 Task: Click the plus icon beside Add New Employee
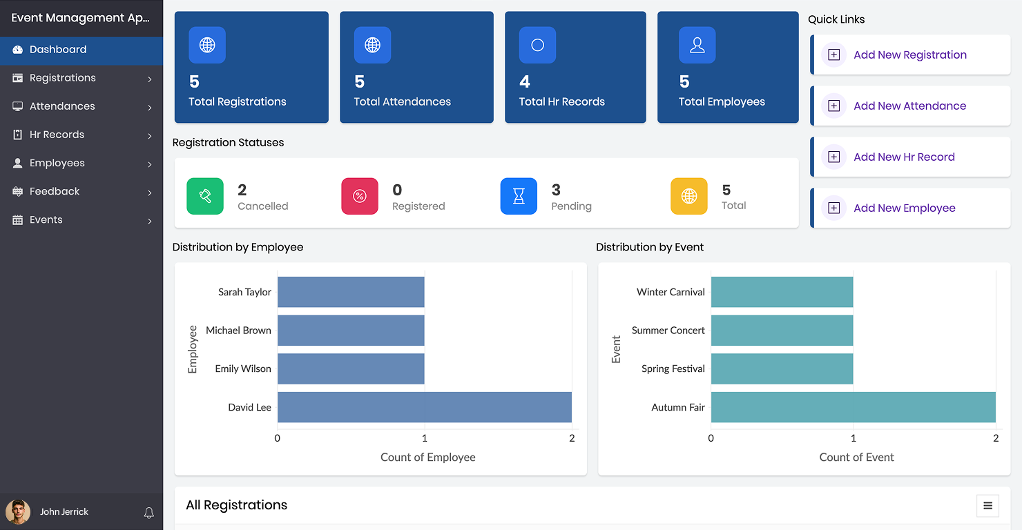pyautogui.click(x=833, y=208)
